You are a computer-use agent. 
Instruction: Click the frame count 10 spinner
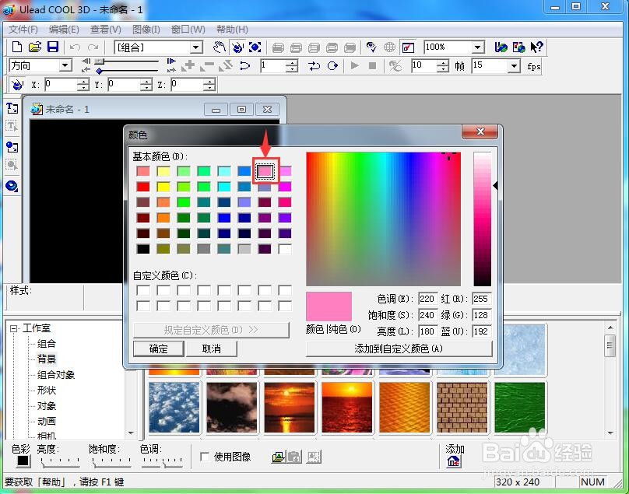(443, 66)
